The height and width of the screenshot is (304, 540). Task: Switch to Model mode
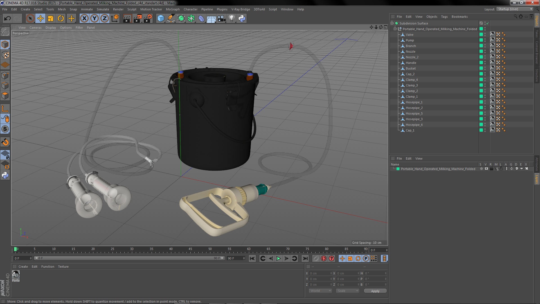tap(5, 44)
